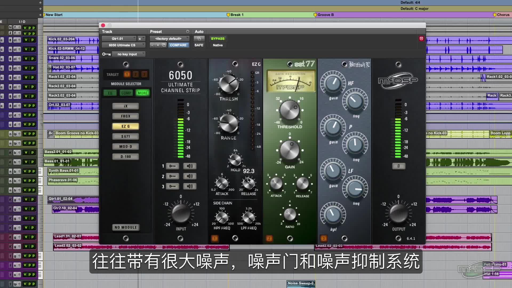Select the D-100 module
The width and height of the screenshot is (512, 288).
[x=126, y=157]
